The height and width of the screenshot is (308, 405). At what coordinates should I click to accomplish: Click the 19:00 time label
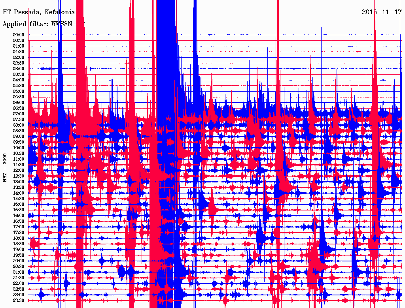tap(19, 250)
